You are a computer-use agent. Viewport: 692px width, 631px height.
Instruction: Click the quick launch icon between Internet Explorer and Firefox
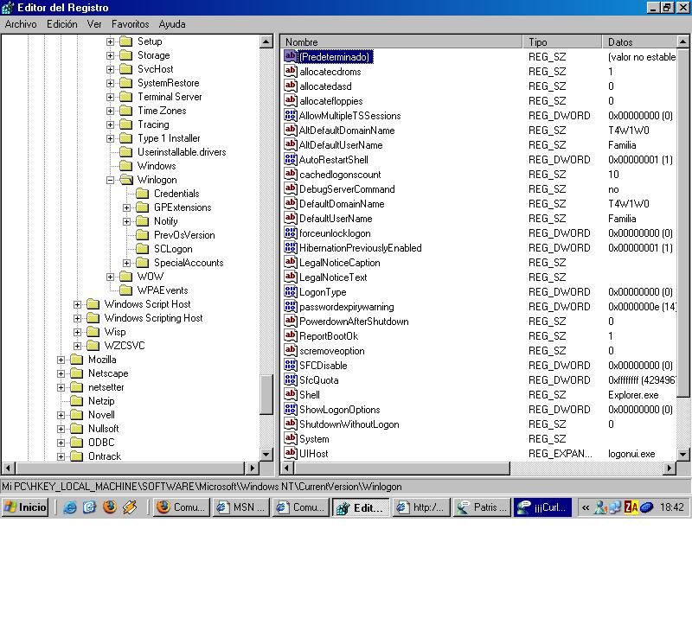[x=90, y=507]
